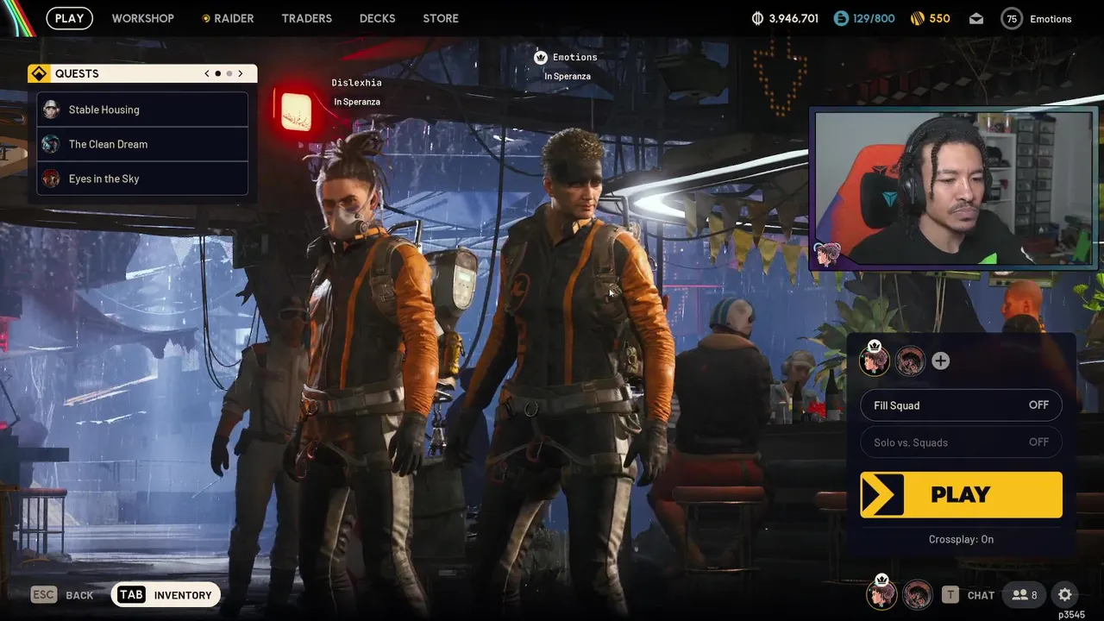Open the Stable Housing quest

click(142, 110)
